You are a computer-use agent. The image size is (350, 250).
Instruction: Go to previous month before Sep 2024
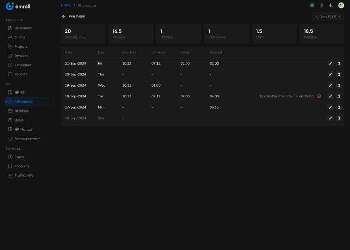317,16
